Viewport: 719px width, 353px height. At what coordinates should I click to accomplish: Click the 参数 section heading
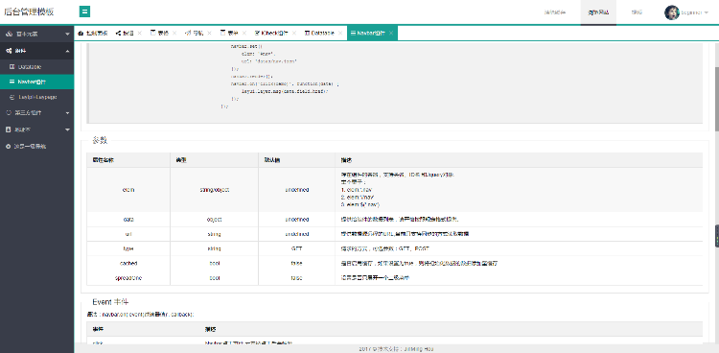[99, 140]
